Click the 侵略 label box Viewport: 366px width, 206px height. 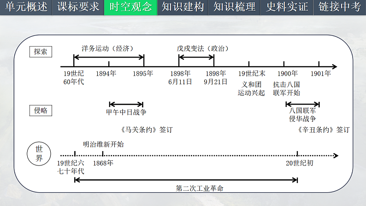[x=41, y=110]
